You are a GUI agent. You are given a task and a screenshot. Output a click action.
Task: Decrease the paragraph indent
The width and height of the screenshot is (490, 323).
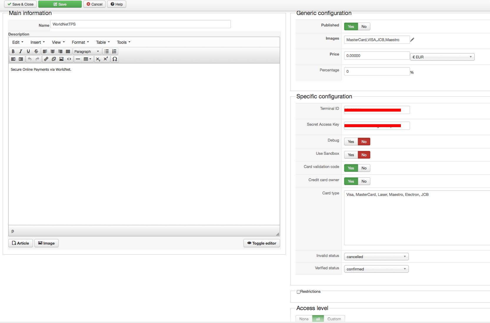coord(13,59)
